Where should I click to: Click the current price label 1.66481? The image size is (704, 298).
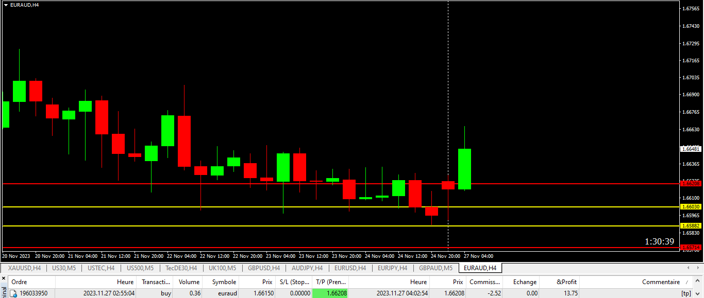(x=691, y=149)
